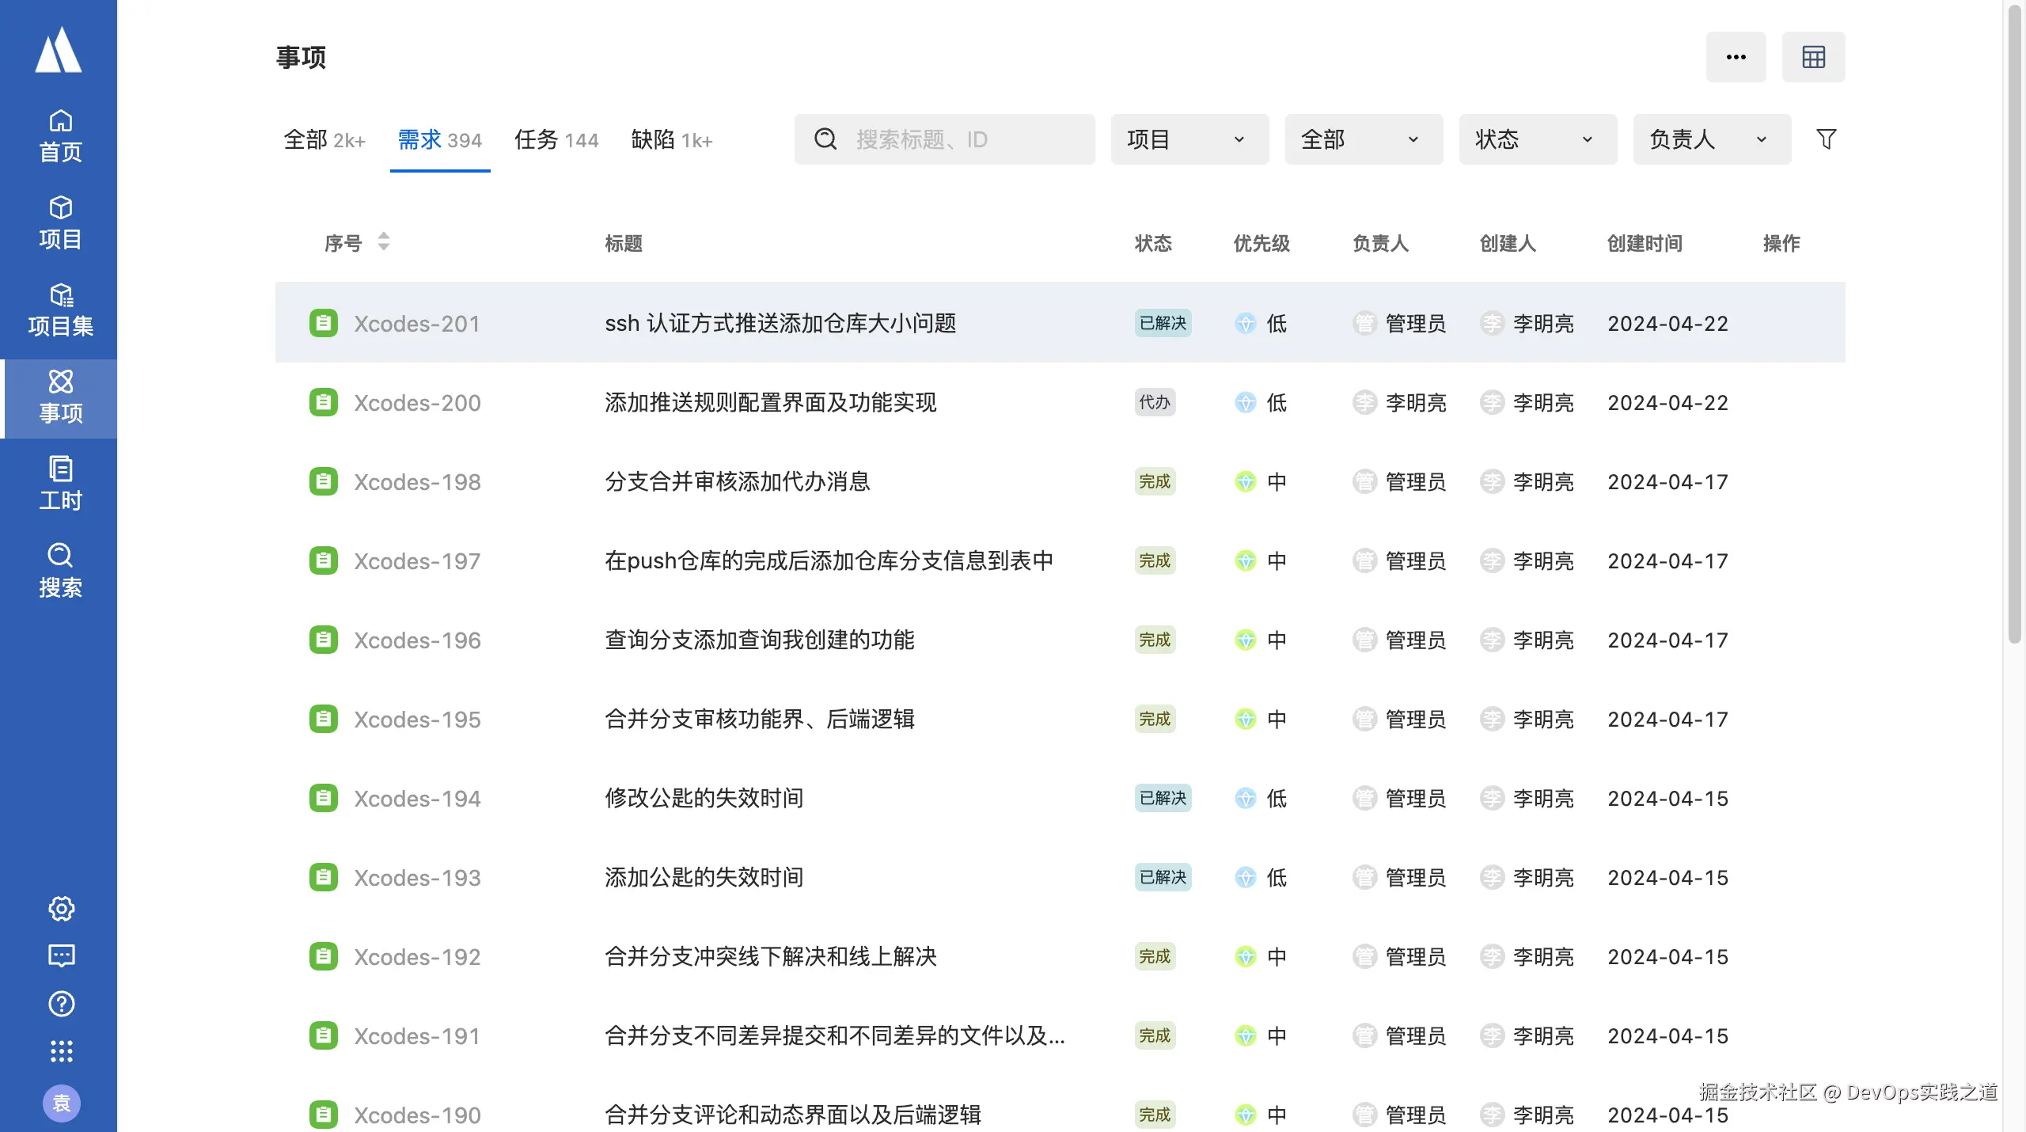Open the 状态 dropdown filter
The height and width of the screenshot is (1132, 2026).
click(x=1537, y=139)
